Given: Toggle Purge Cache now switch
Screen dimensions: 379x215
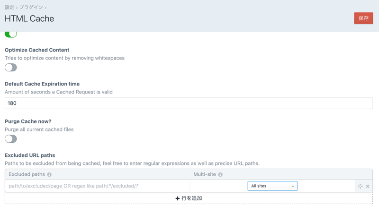Looking at the screenshot, I should coord(11,139).
